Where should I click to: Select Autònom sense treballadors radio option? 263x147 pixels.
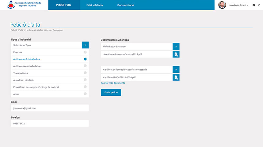coord(85,66)
